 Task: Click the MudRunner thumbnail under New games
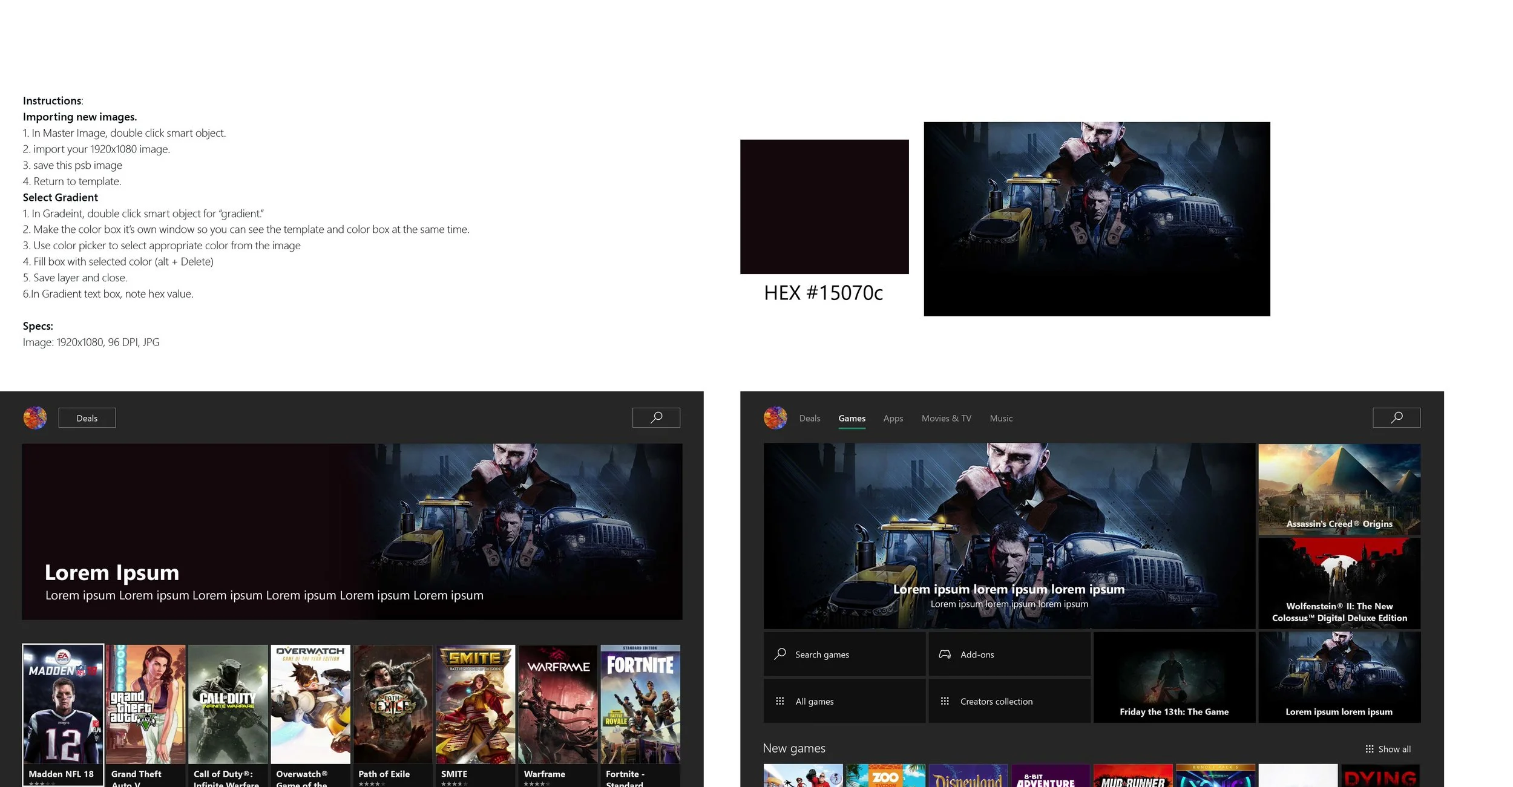(x=1134, y=776)
